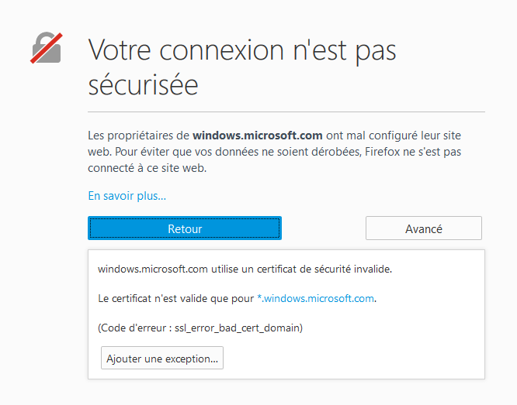Toggle the Avancé details button
This screenshot has height=405, width=517.
click(423, 228)
